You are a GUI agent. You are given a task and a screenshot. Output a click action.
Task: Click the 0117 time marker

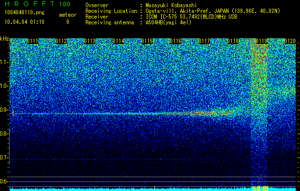[x=204, y=41]
